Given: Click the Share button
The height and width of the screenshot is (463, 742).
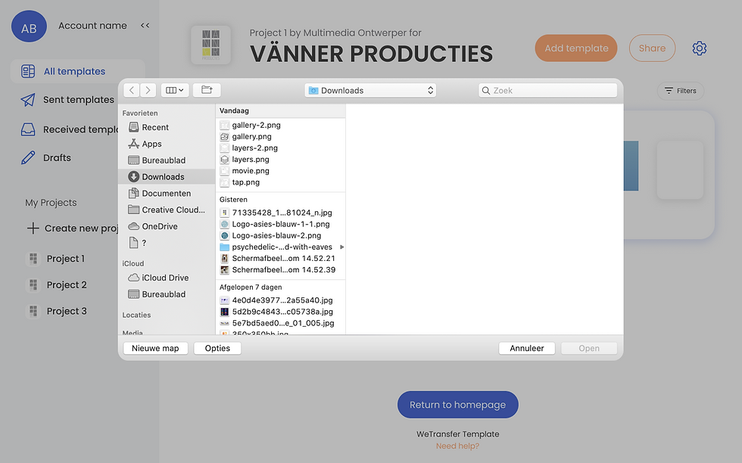Looking at the screenshot, I should coord(652,48).
